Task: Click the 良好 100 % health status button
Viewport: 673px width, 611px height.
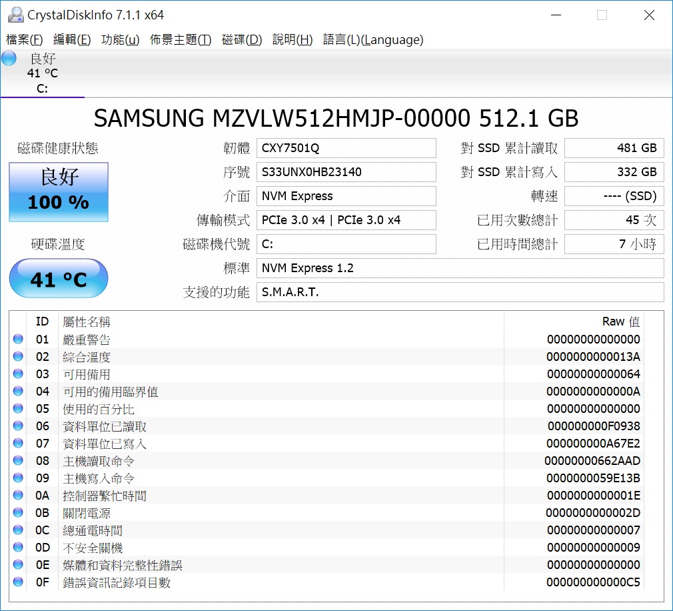Action: [x=59, y=192]
